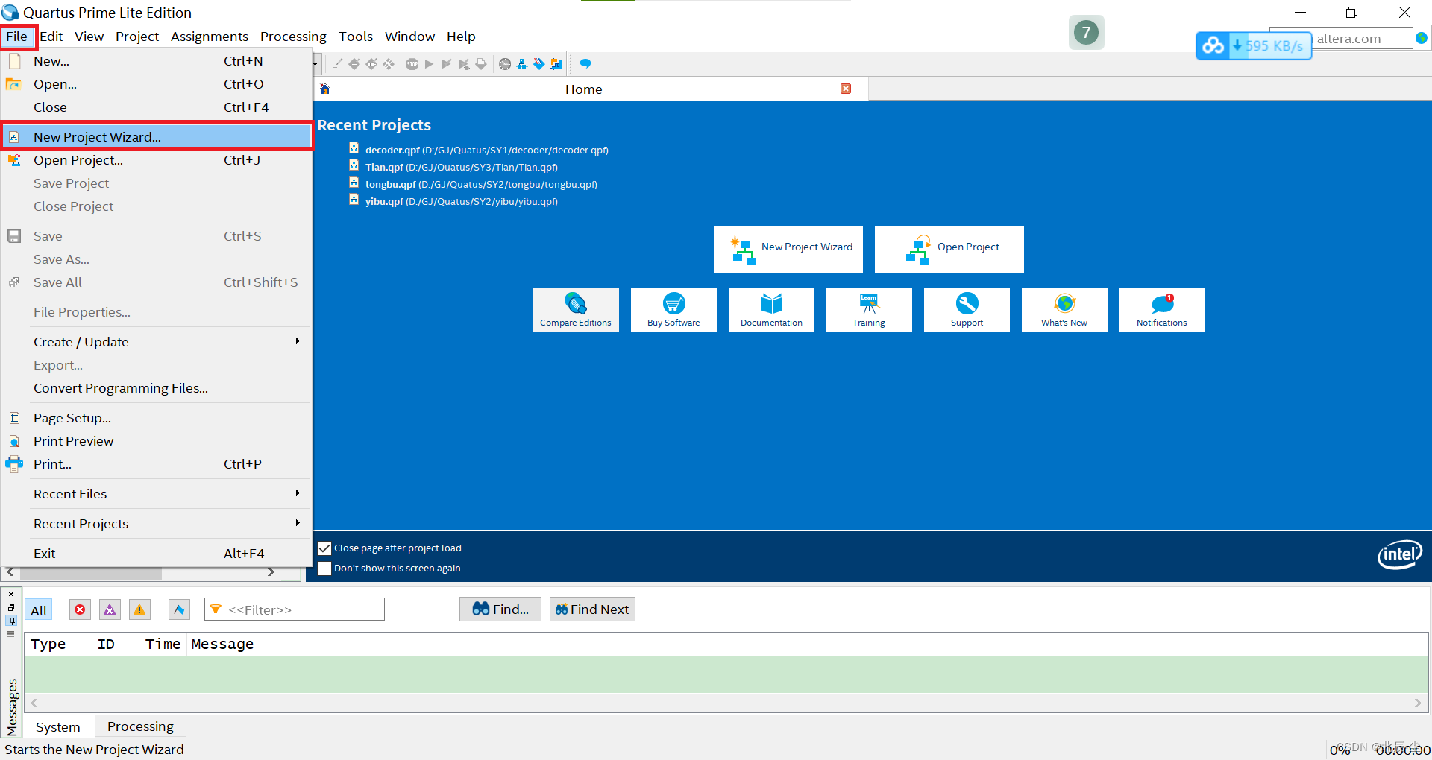Click the horizontal scrollbar under File menu
This screenshot has height=760, width=1432.
point(91,573)
